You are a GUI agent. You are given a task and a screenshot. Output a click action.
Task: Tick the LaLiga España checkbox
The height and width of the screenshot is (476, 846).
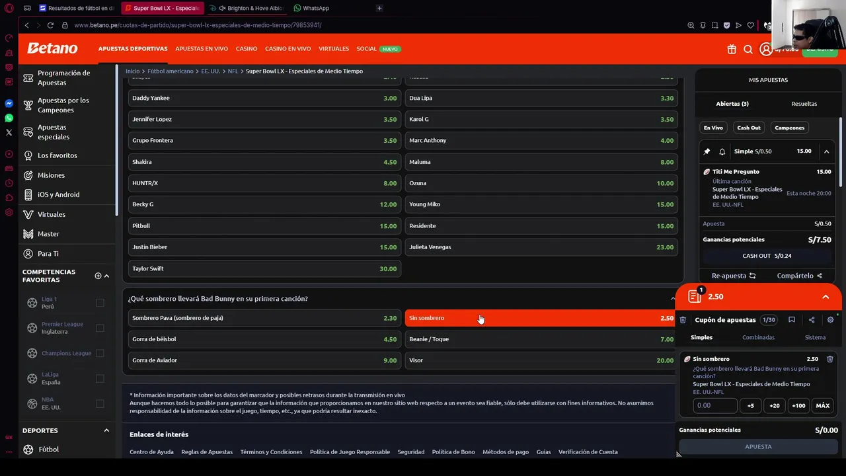coord(100,378)
